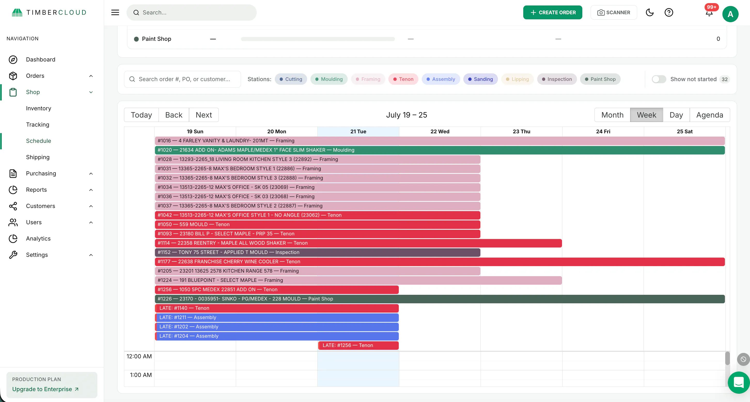The image size is (750, 402).
Task: Open order #1226 Paint Shop event
Action: 440,299
